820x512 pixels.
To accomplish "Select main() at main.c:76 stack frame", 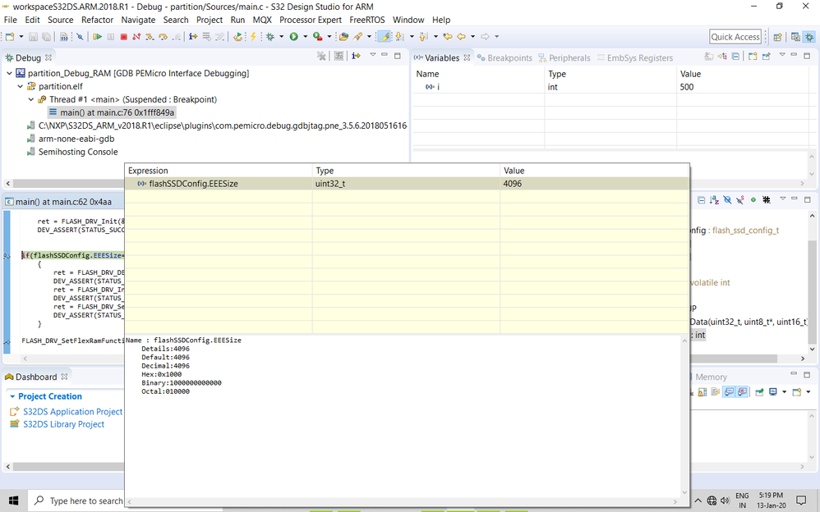I will pyautogui.click(x=117, y=112).
